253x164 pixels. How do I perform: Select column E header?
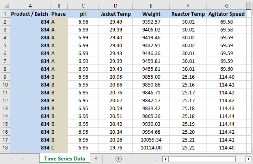tap(151, 6)
